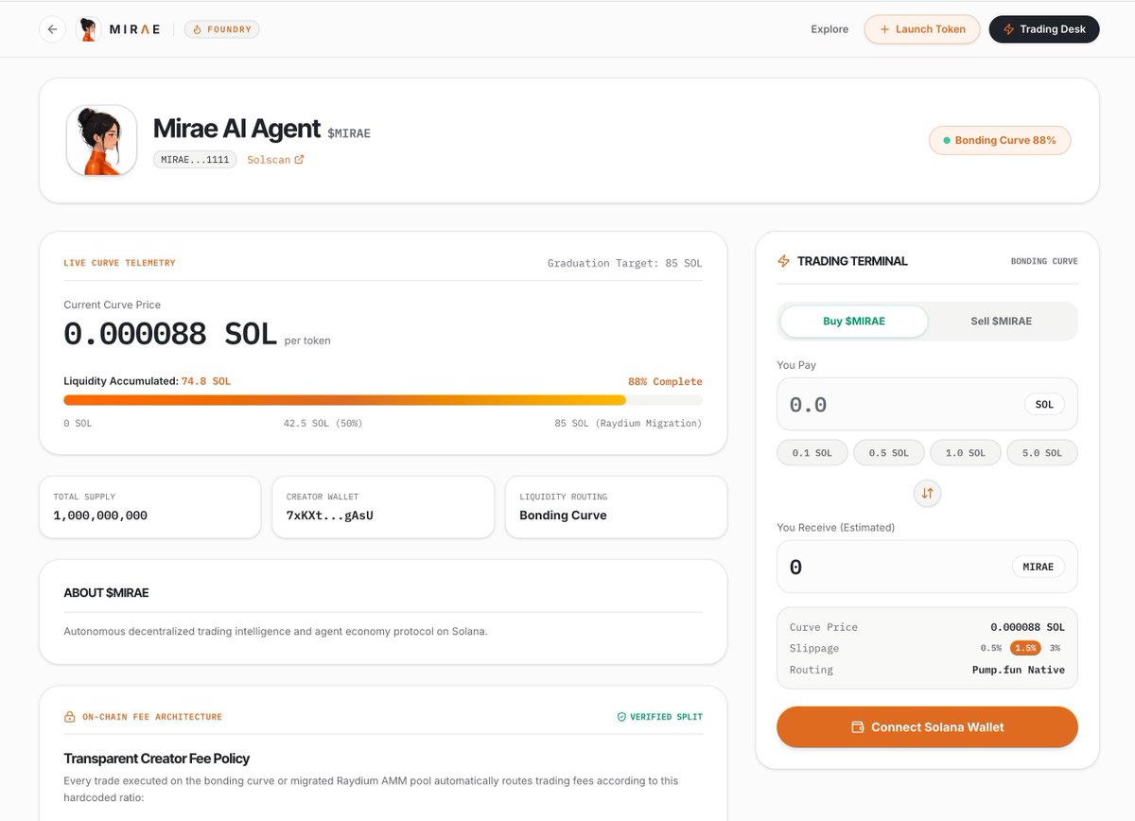Choose the 5.0 SOL preset

point(1042,453)
